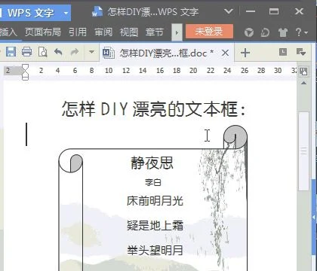Click the line 举头望明月
This screenshot has width=317, height=271.
[x=155, y=250]
